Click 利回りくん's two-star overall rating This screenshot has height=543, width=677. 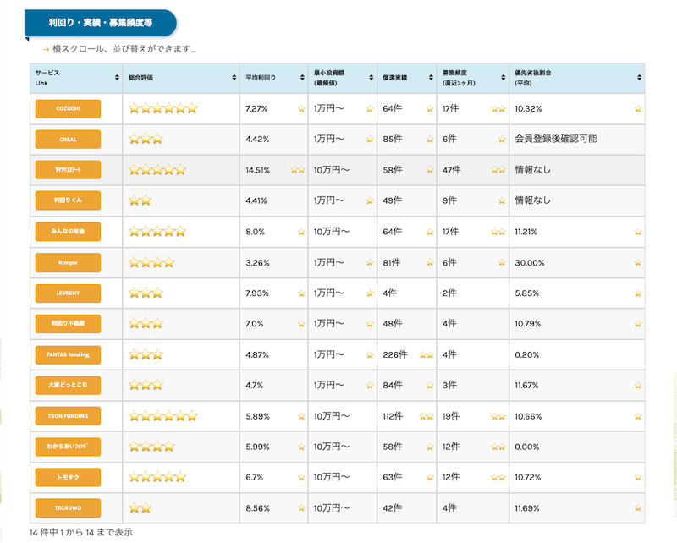[140, 200]
